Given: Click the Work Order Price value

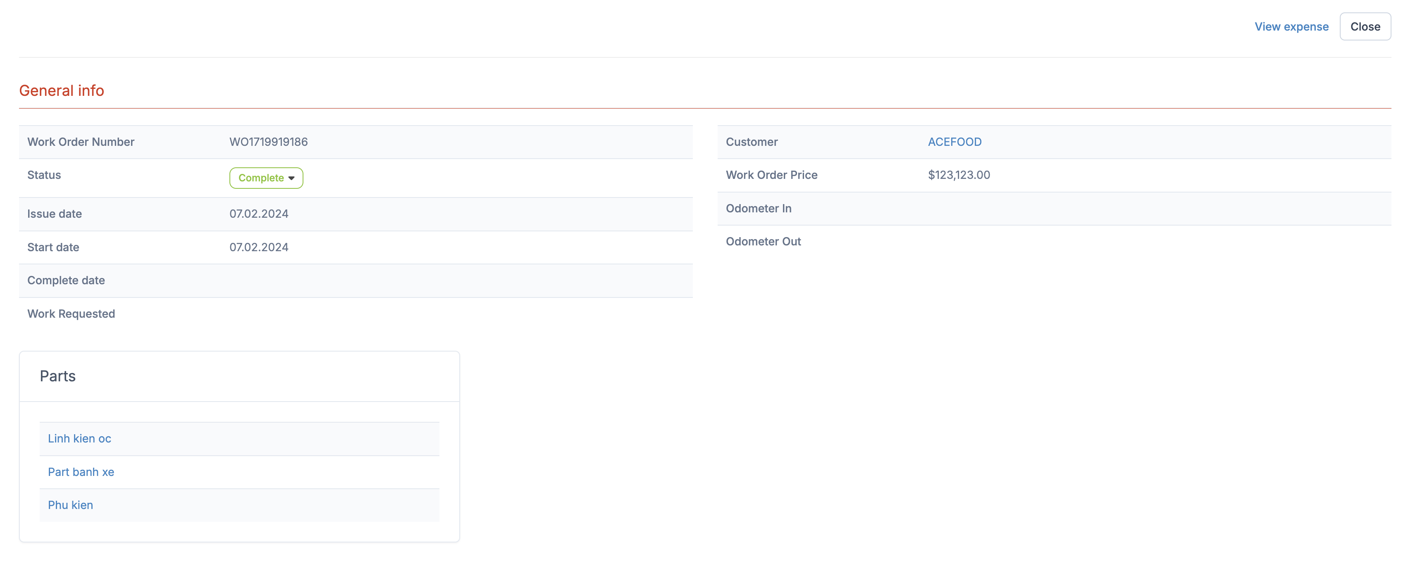Looking at the screenshot, I should point(959,175).
